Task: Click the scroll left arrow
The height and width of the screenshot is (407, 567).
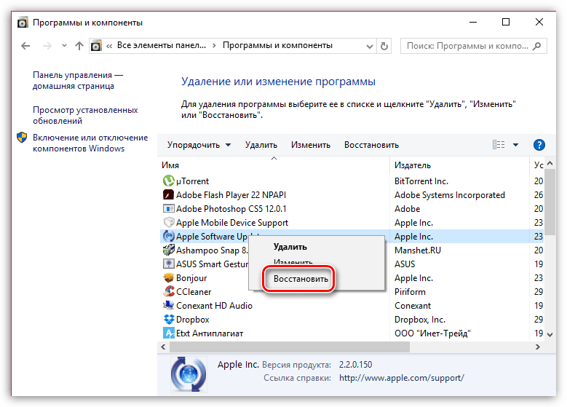Action: (x=164, y=347)
